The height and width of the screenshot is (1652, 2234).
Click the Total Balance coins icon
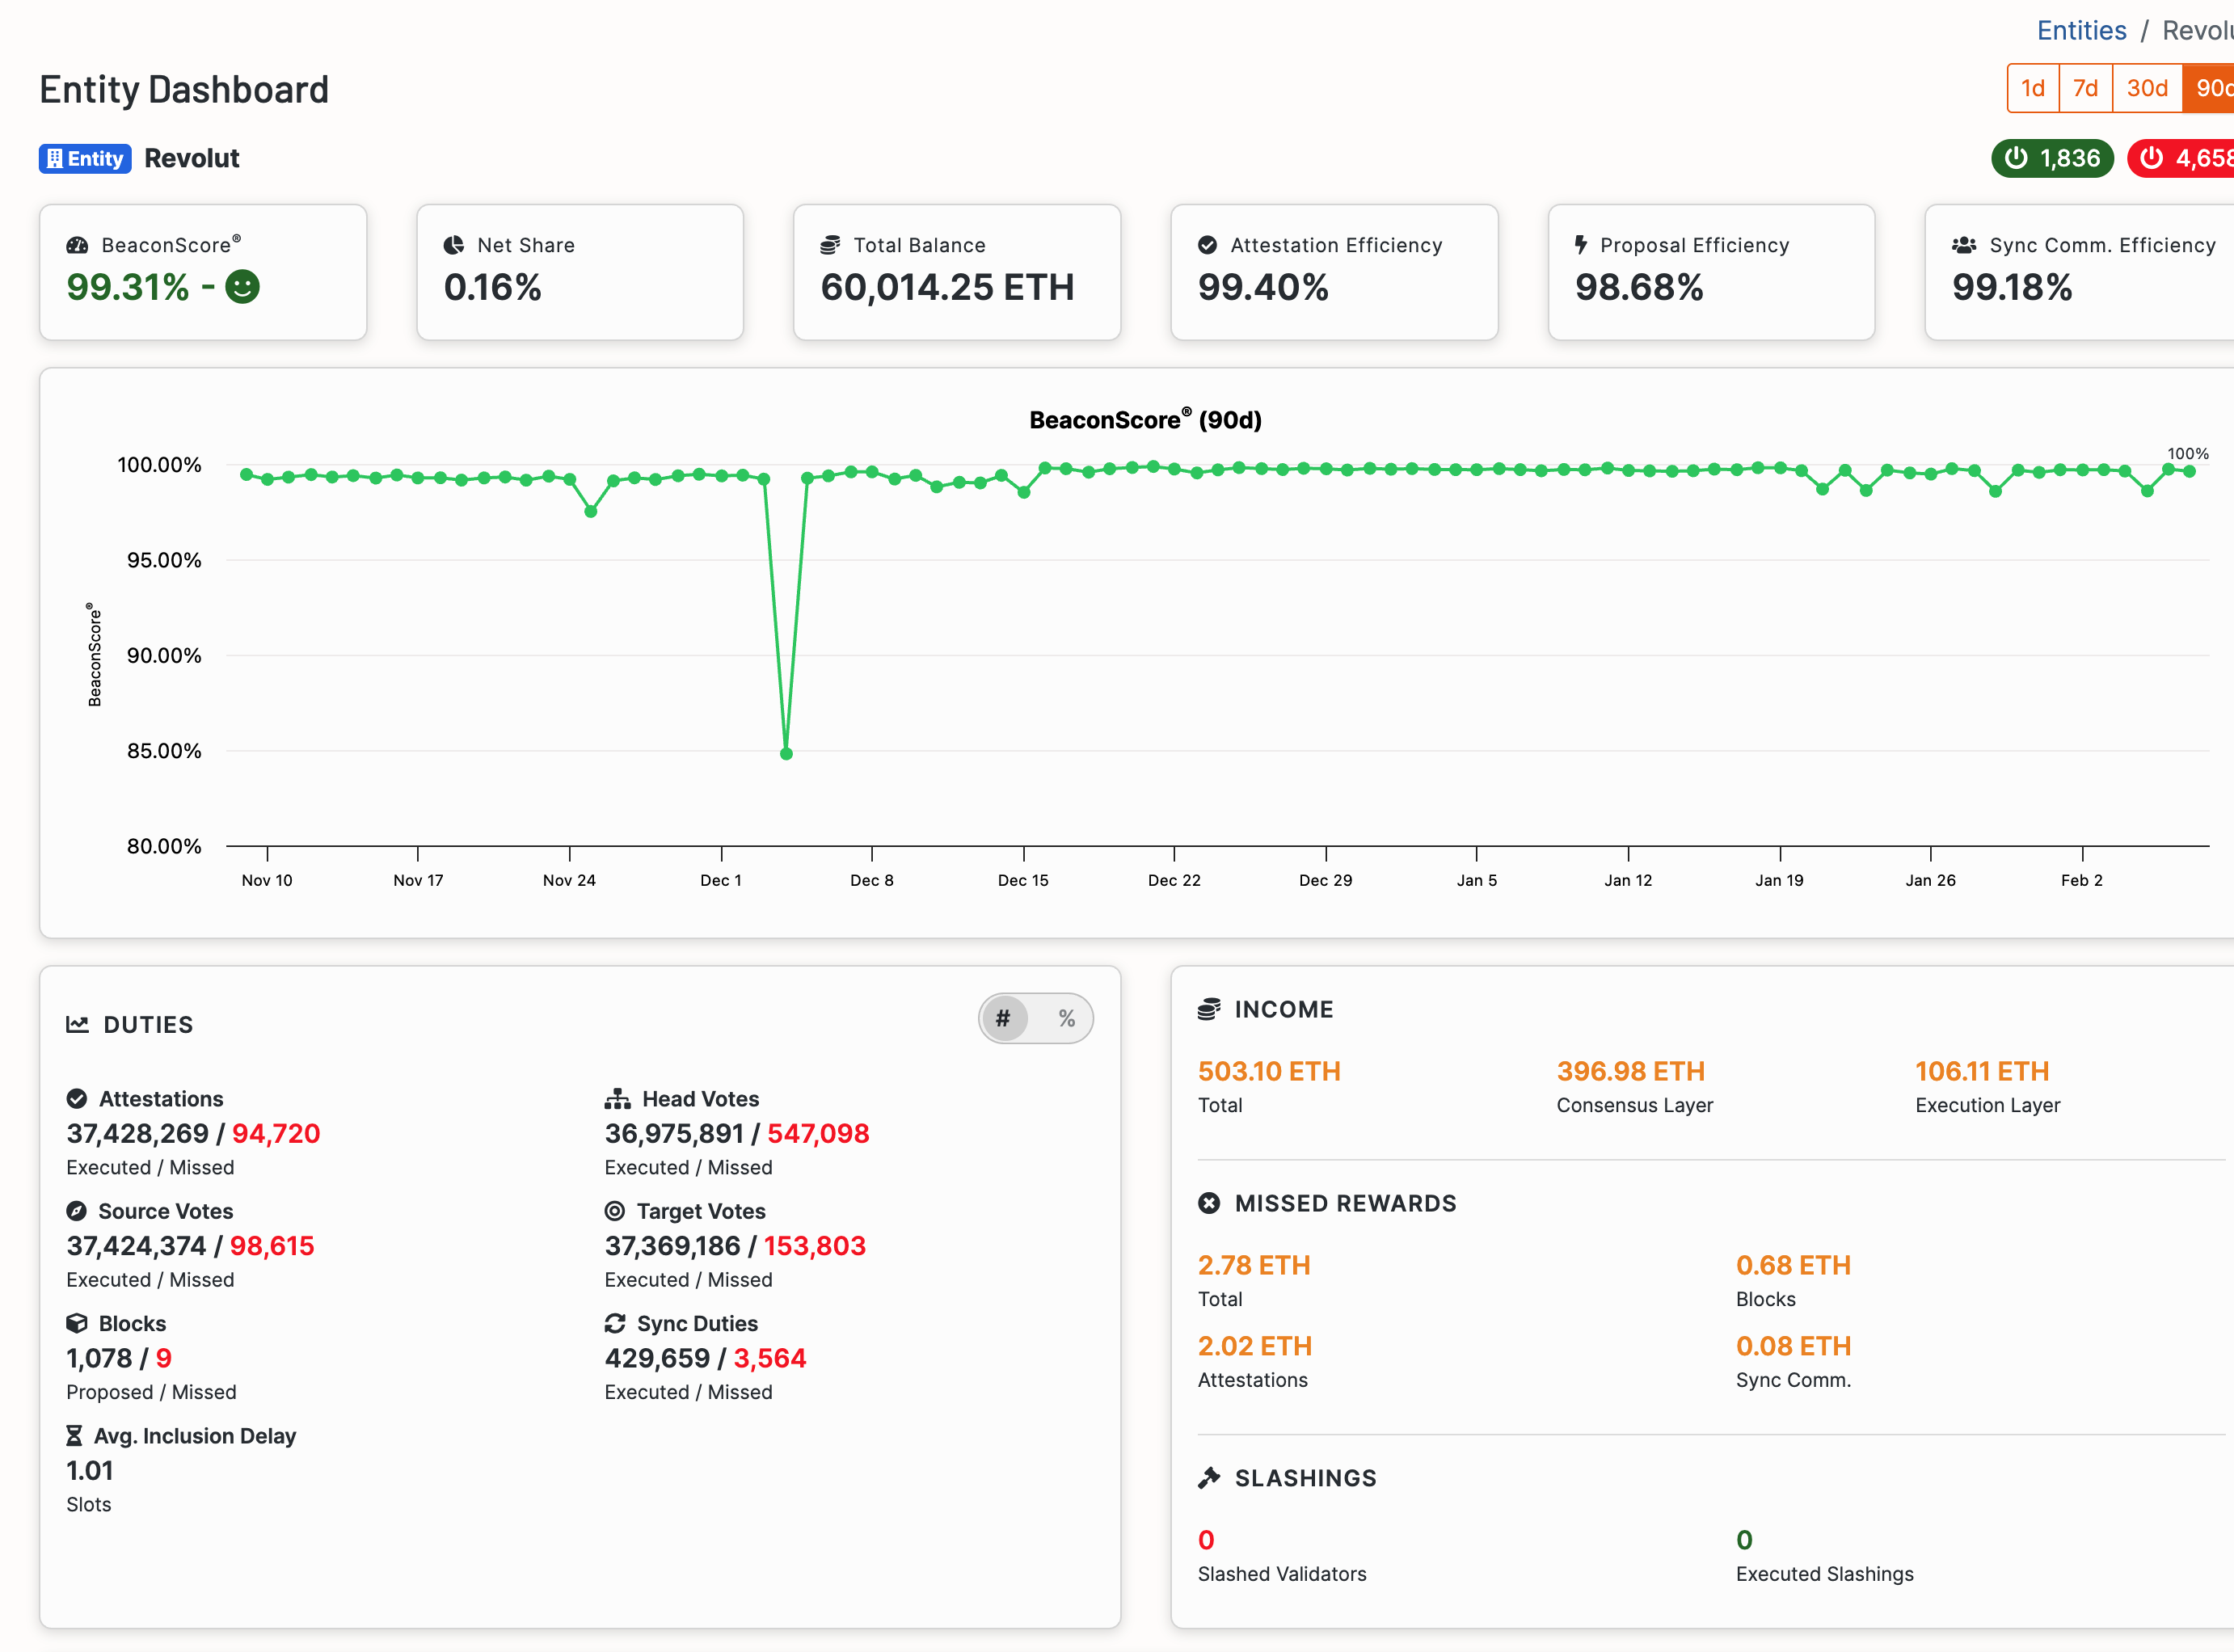pyautogui.click(x=830, y=245)
